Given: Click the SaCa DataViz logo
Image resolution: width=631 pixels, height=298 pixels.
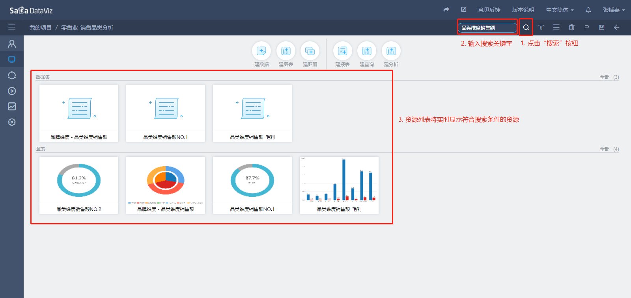Looking at the screenshot, I should [x=31, y=10].
